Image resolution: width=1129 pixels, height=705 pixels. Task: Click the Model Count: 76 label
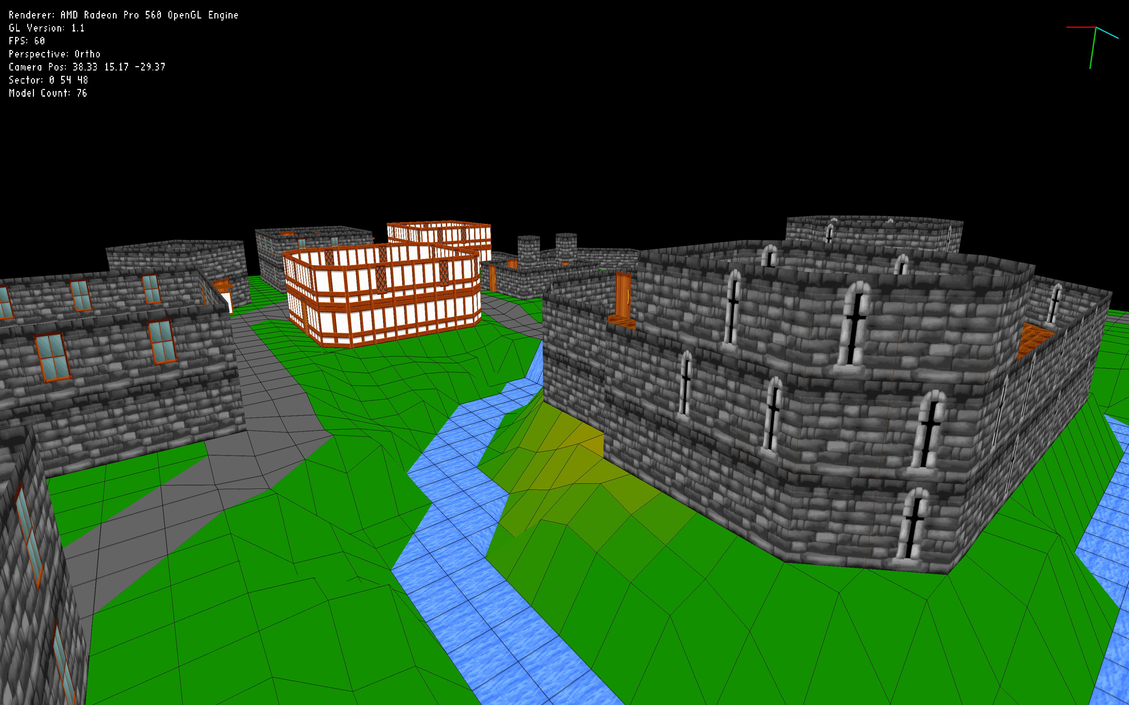(x=48, y=93)
